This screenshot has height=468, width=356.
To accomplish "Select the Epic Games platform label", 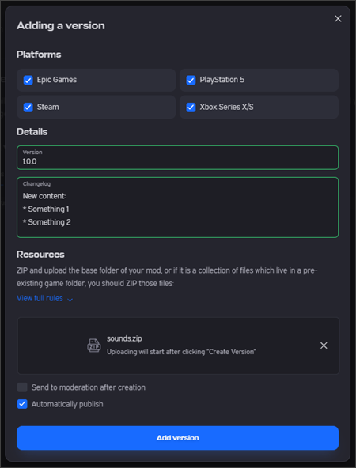I will coord(57,80).
